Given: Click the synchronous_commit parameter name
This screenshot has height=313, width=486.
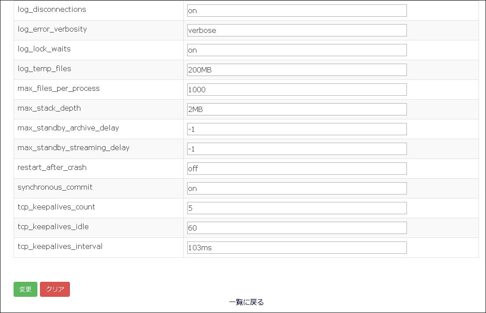Looking at the screenshot, I should (x=55, y=187).
